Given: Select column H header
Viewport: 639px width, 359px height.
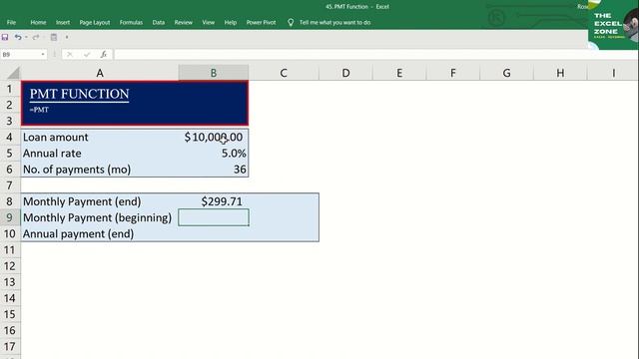Looking at the screenshot, I should coord(560,73).
